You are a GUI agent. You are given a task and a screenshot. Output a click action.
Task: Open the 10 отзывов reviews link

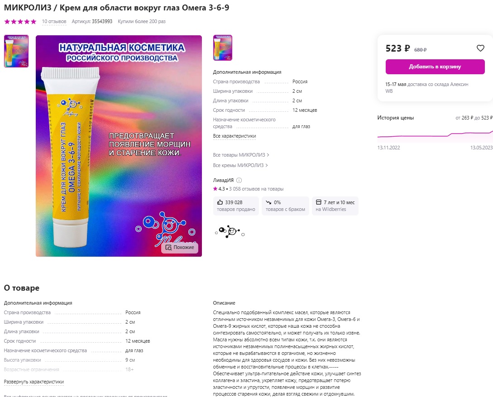54,21
